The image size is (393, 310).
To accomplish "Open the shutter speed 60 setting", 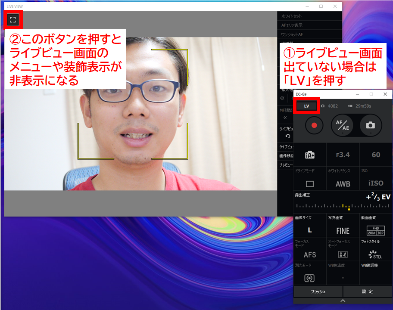I will pyautogui.click(x=376, y=155).
